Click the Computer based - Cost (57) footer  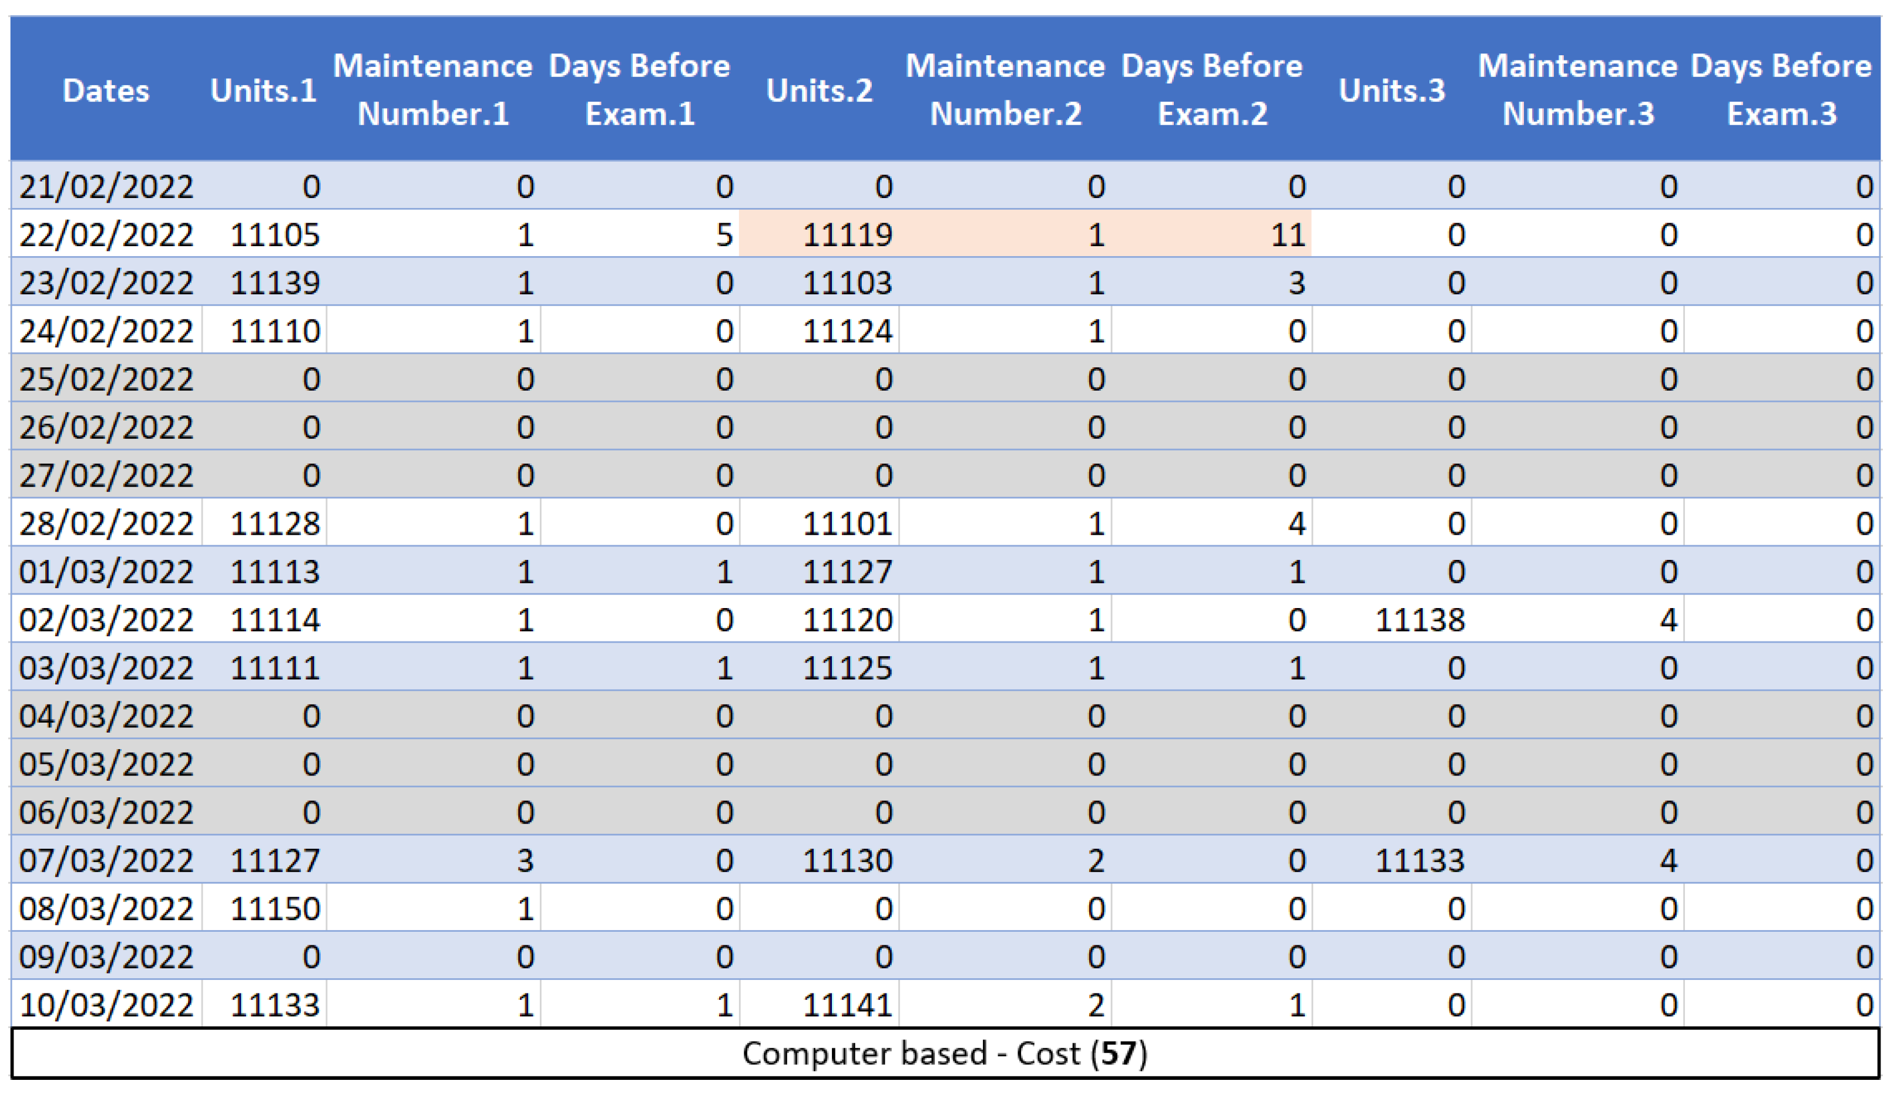(945, 1053)
